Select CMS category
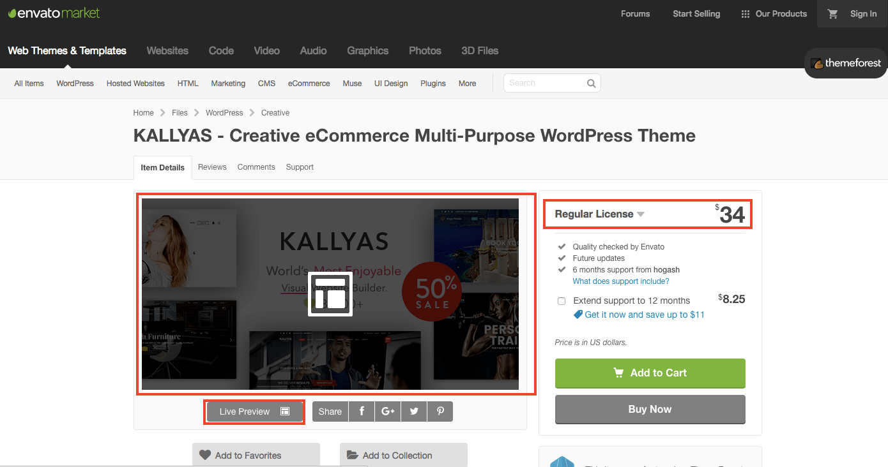This screenshot has height=467, width=888. 266,84
